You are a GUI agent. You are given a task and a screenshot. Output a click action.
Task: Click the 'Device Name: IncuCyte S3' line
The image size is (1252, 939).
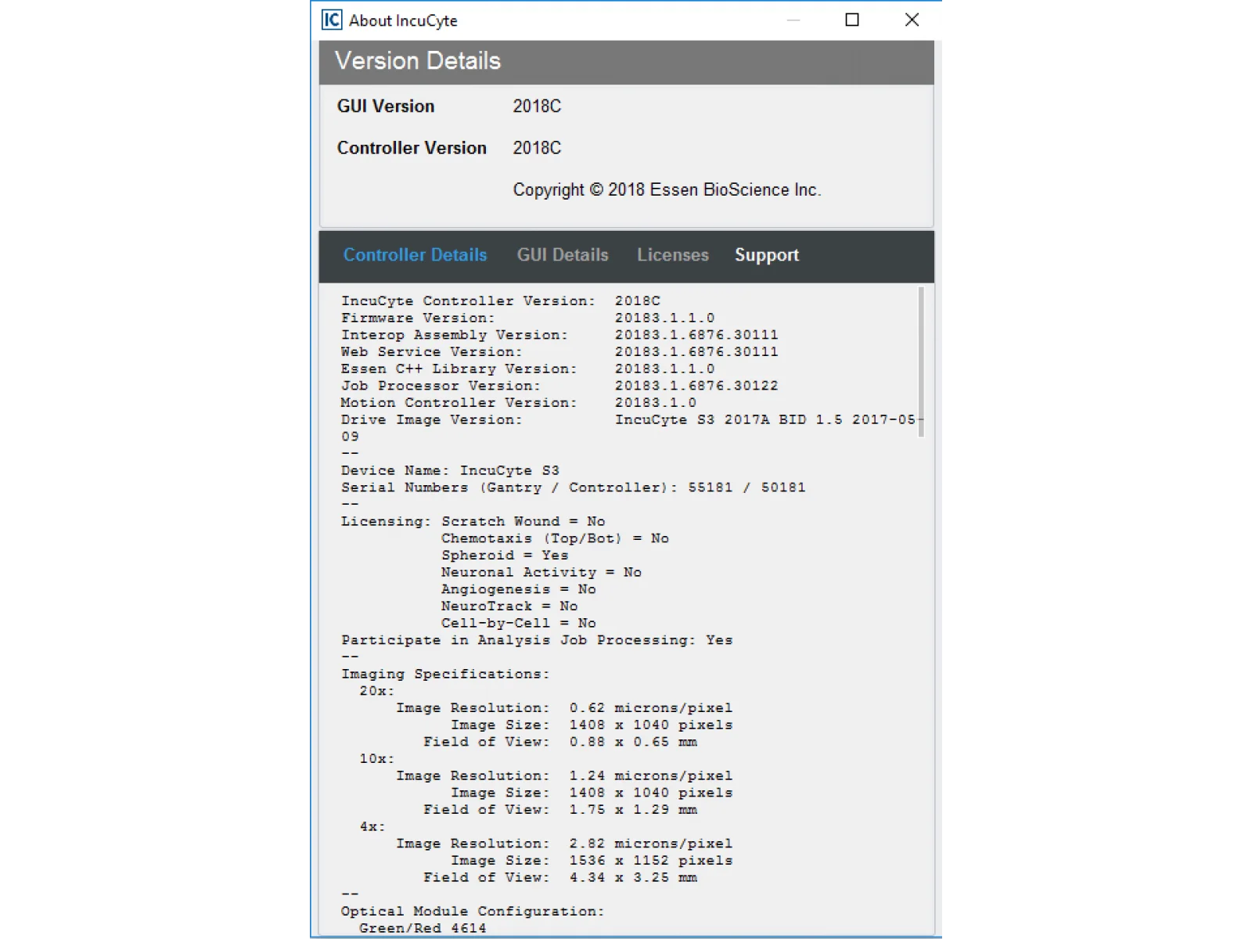pyautogui.click(x=450, y=470)
